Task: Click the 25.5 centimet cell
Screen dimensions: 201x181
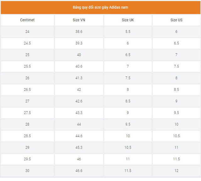Action: [27, 66]
